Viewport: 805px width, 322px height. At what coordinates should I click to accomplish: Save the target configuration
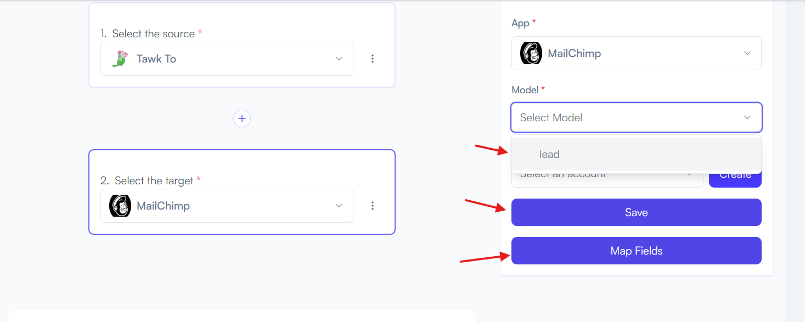636,212
